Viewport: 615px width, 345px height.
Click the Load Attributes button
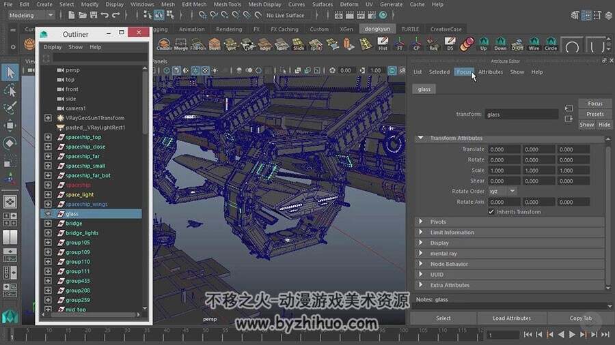tap(511, 318)
